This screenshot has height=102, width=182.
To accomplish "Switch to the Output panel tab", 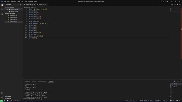I will (34, 81).
